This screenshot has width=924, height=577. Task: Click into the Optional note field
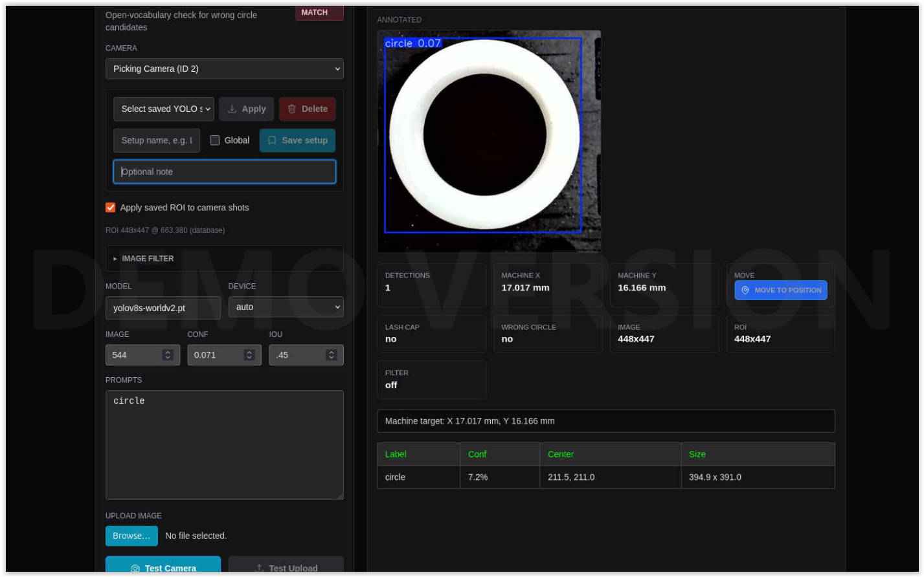pyautogui.click(x=224, y=171)
